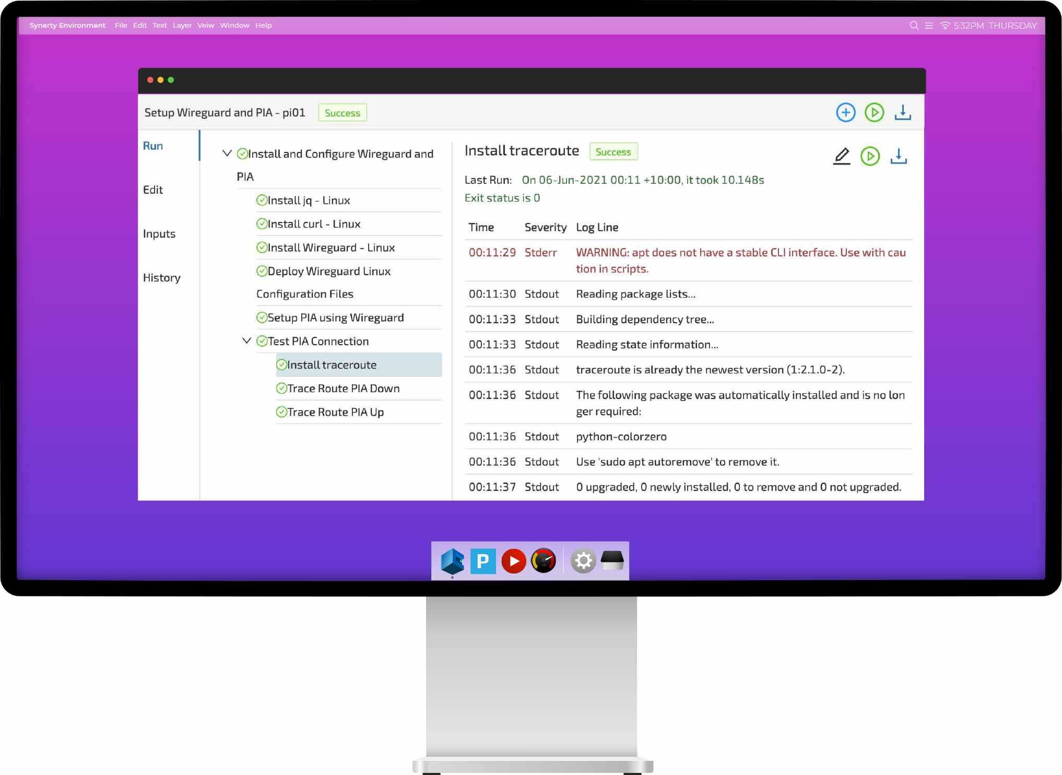Image resolution: width=1062 pixels, height=775 pixels.
Task: Launch the Speedtest app from the dock
Action: pyautogui.click(x=544, y=560)
